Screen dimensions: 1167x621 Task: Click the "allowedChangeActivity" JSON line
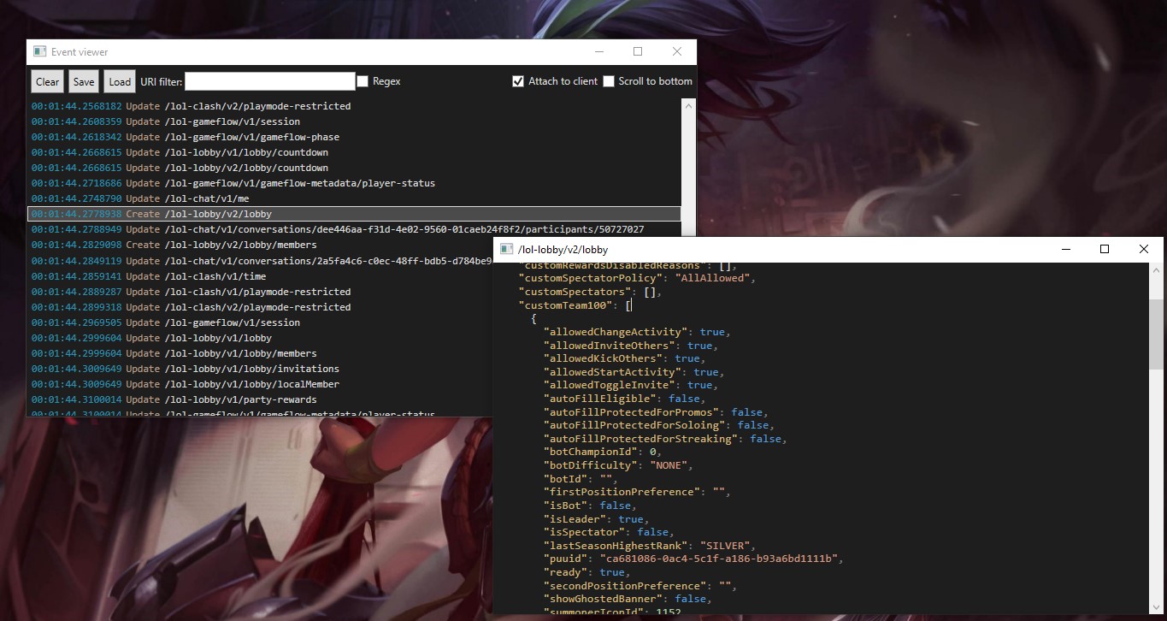(637, 332)
